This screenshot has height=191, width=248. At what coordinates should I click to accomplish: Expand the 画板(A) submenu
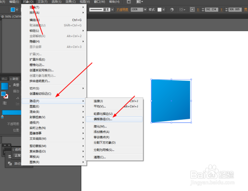(x=54, y=157)
